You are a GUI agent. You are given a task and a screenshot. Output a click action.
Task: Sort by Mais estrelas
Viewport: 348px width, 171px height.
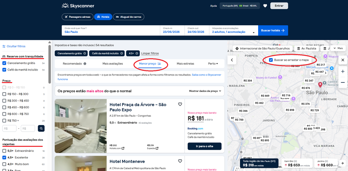[185, 64]
